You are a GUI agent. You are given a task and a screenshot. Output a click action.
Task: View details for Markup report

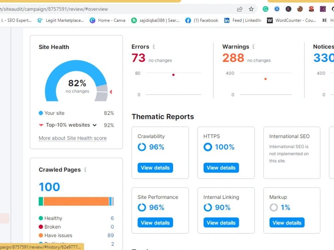click(x=287, y=223)
